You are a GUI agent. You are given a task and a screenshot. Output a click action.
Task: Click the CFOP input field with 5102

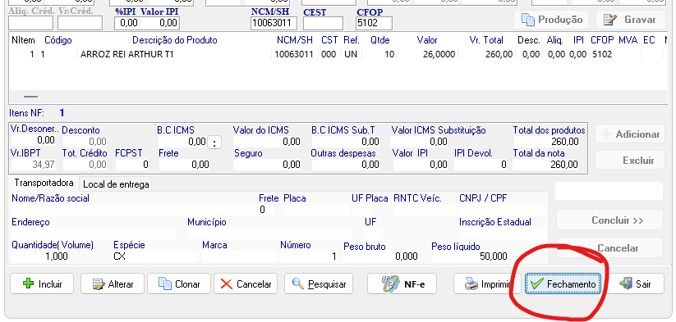375,23
